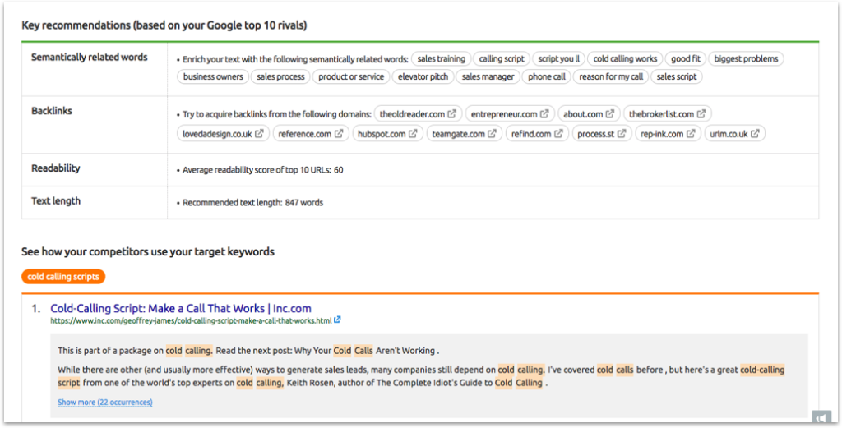Open external link icon for about.com
The height and width of the screenshot is (428, 842).
(x=610, y=114)
